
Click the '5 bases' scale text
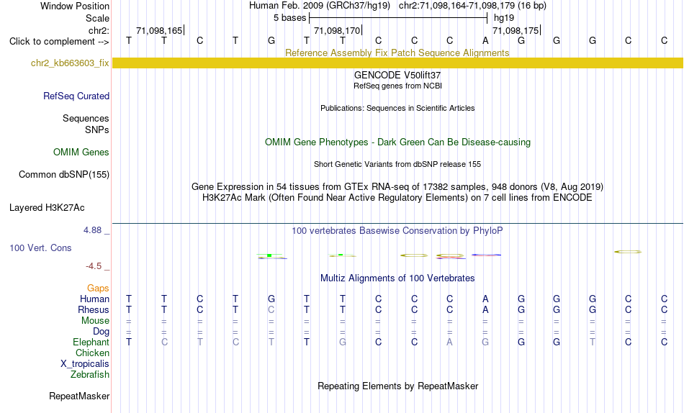(x=289, y=18)
